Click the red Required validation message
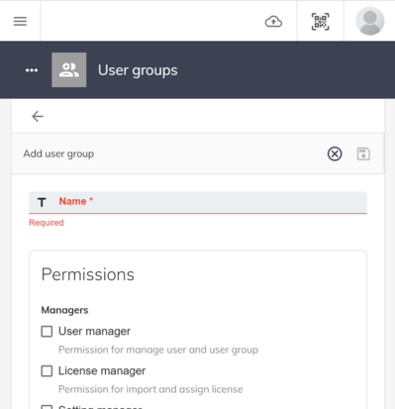395x409 pixels. (x=47, y=223)
